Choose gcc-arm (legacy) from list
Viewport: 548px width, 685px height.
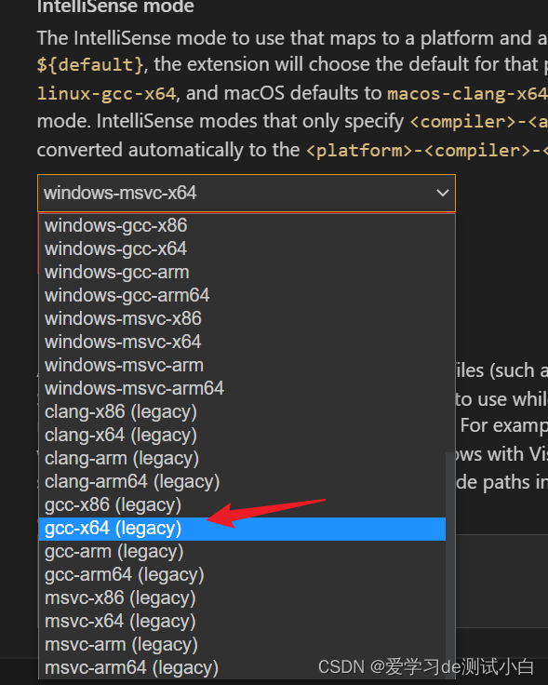click(242, 552)
